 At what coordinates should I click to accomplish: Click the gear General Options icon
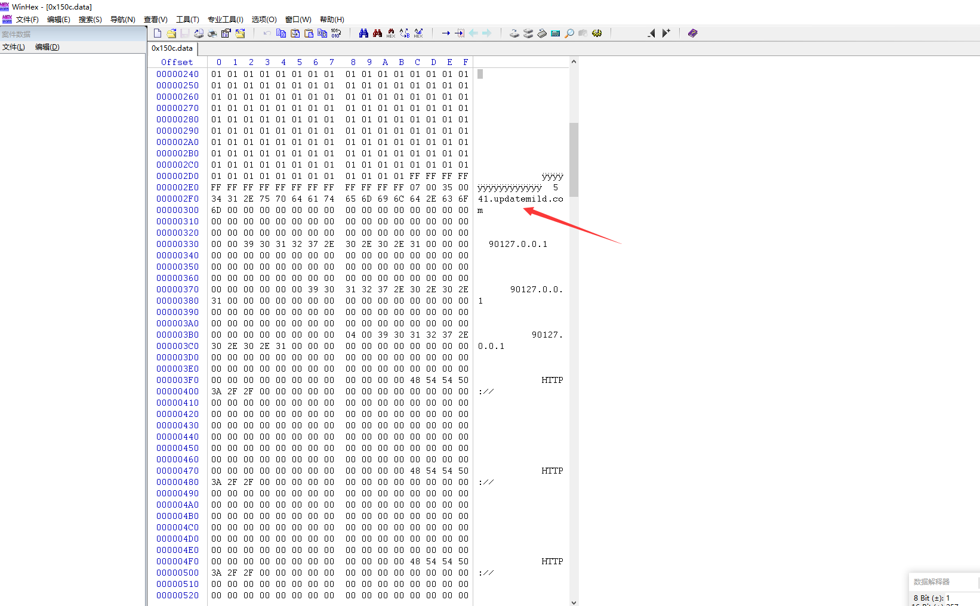(597, 33)
